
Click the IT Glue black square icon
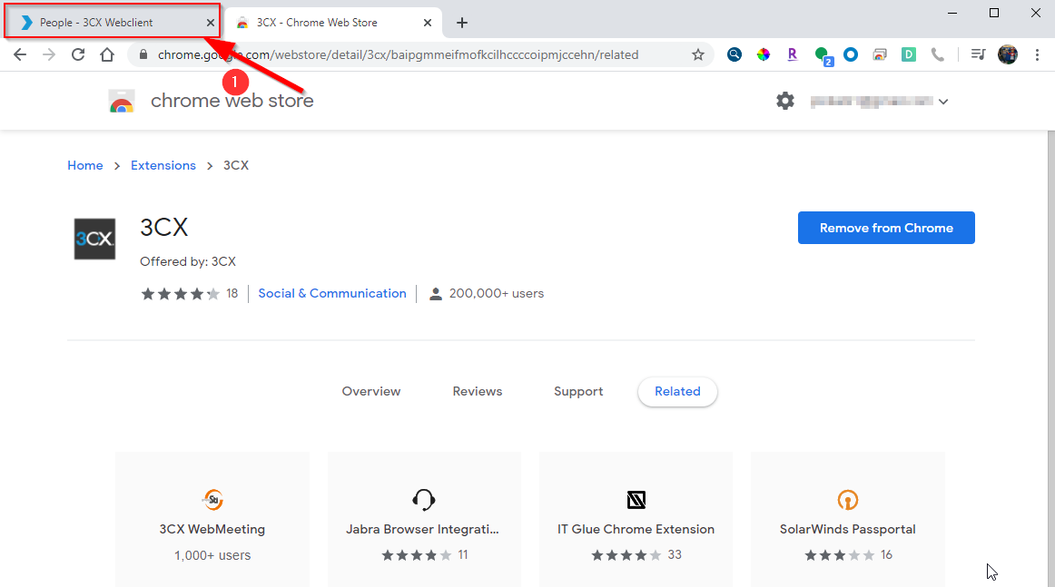[x=636, y=500]
